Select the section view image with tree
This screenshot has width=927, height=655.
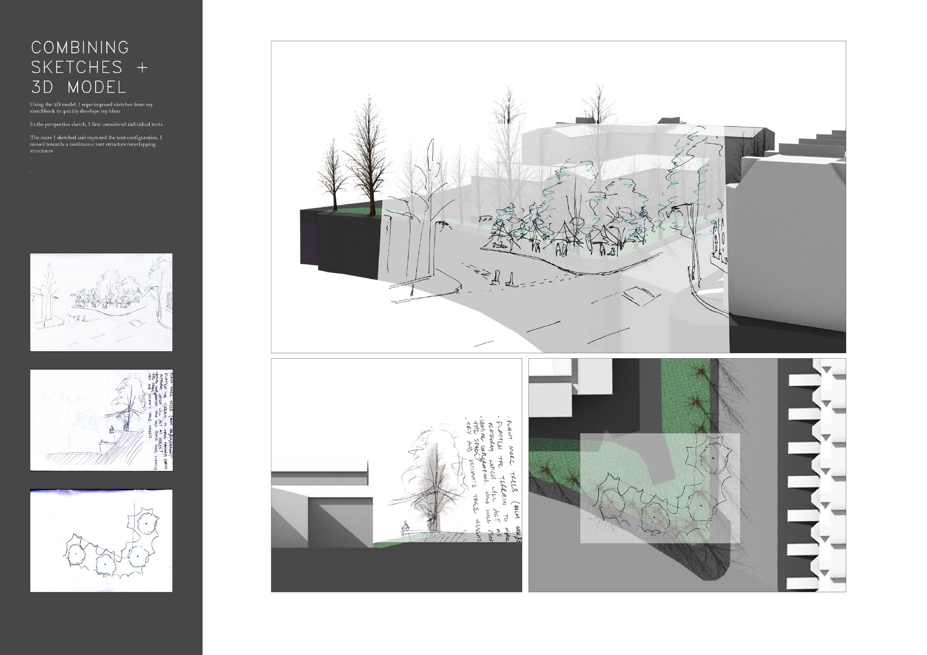click(x=396, y=475)
